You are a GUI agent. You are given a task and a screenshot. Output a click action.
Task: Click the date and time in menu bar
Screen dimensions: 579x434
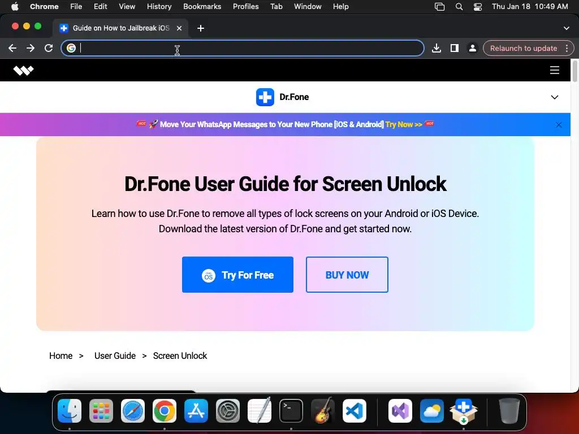(530, 7)
